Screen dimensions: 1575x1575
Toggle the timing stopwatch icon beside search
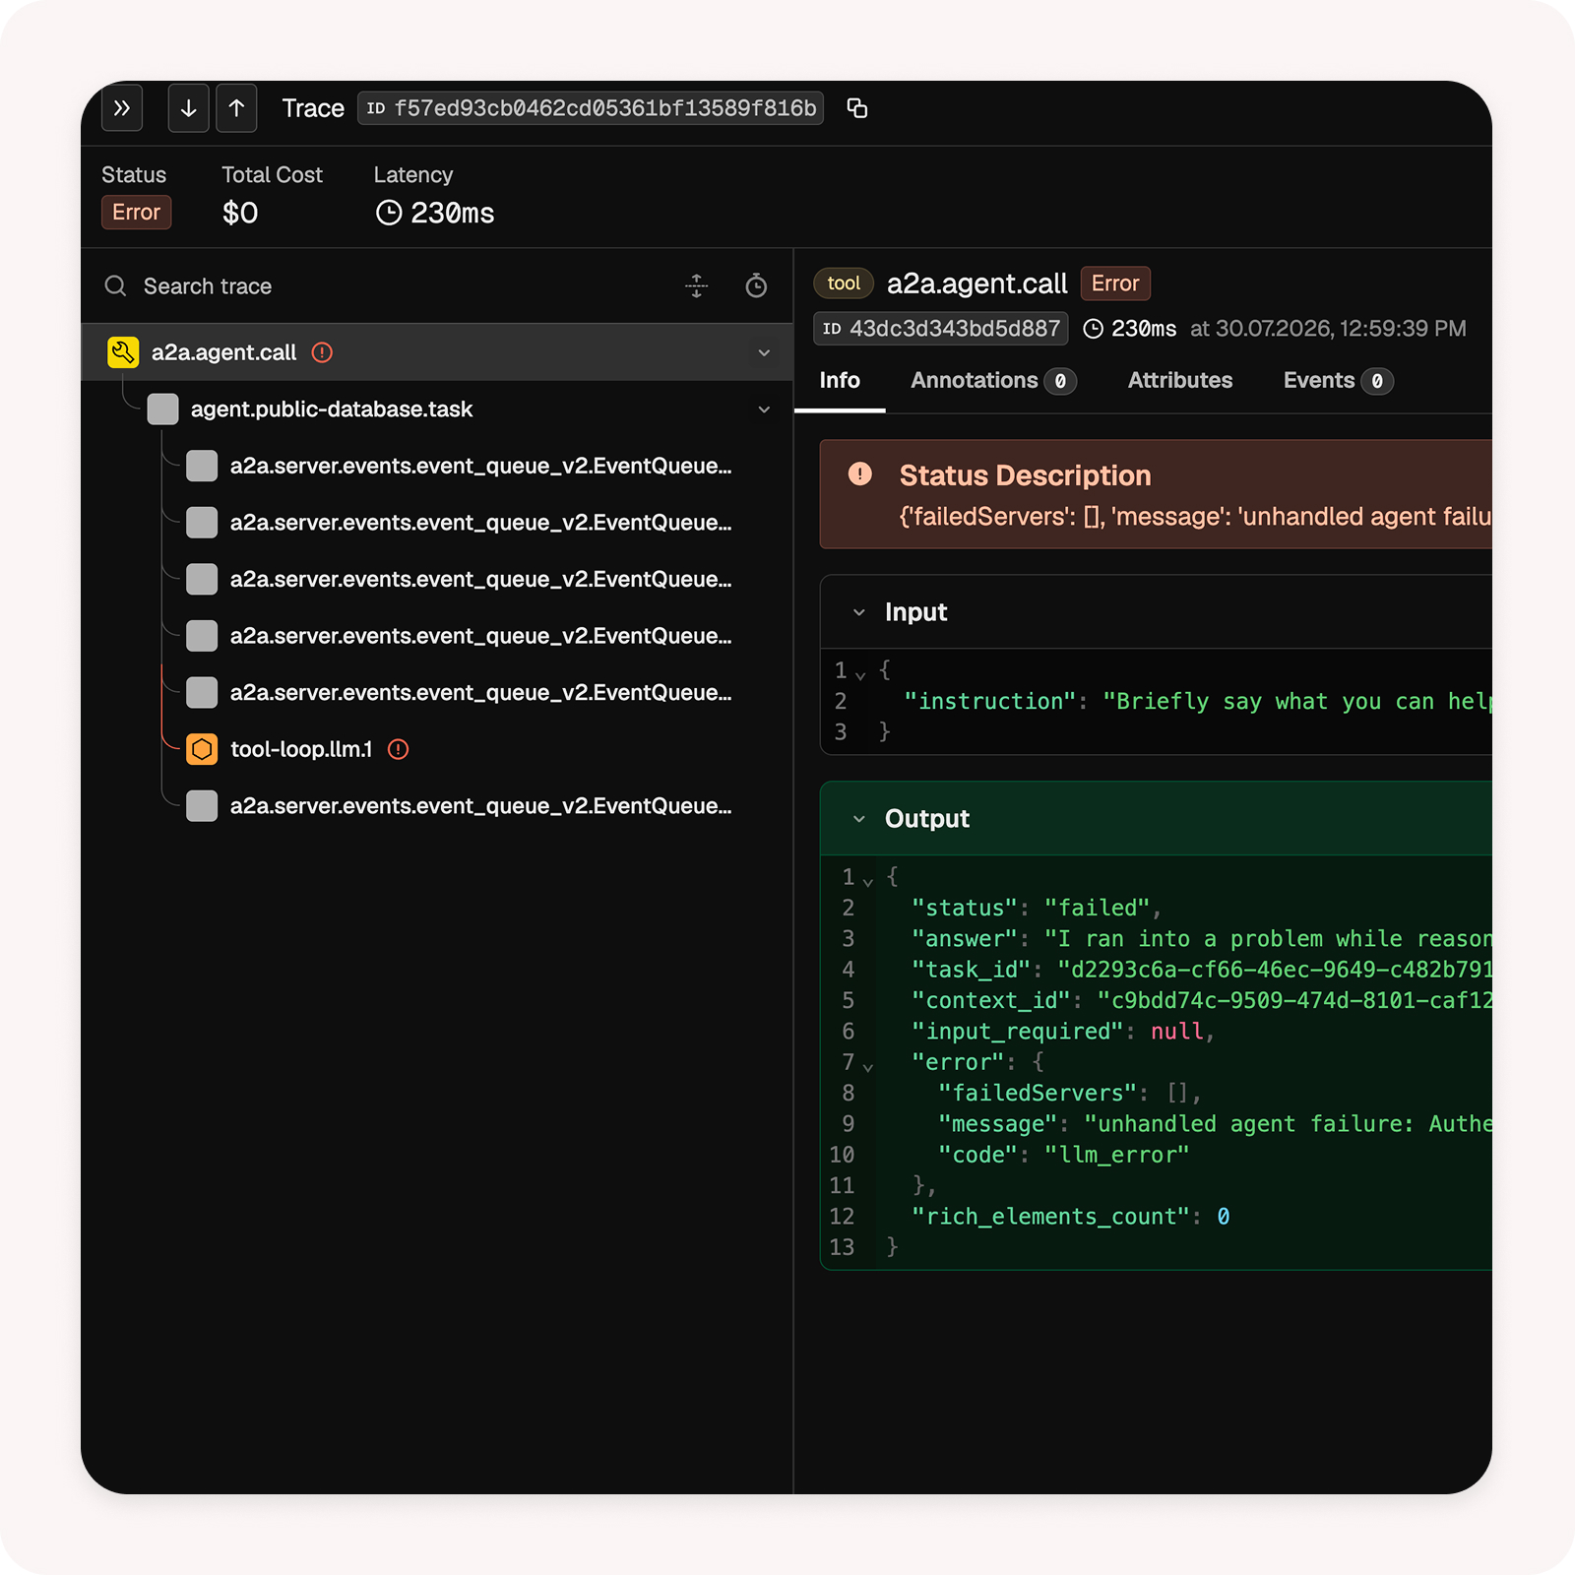[x=756, y=286]
